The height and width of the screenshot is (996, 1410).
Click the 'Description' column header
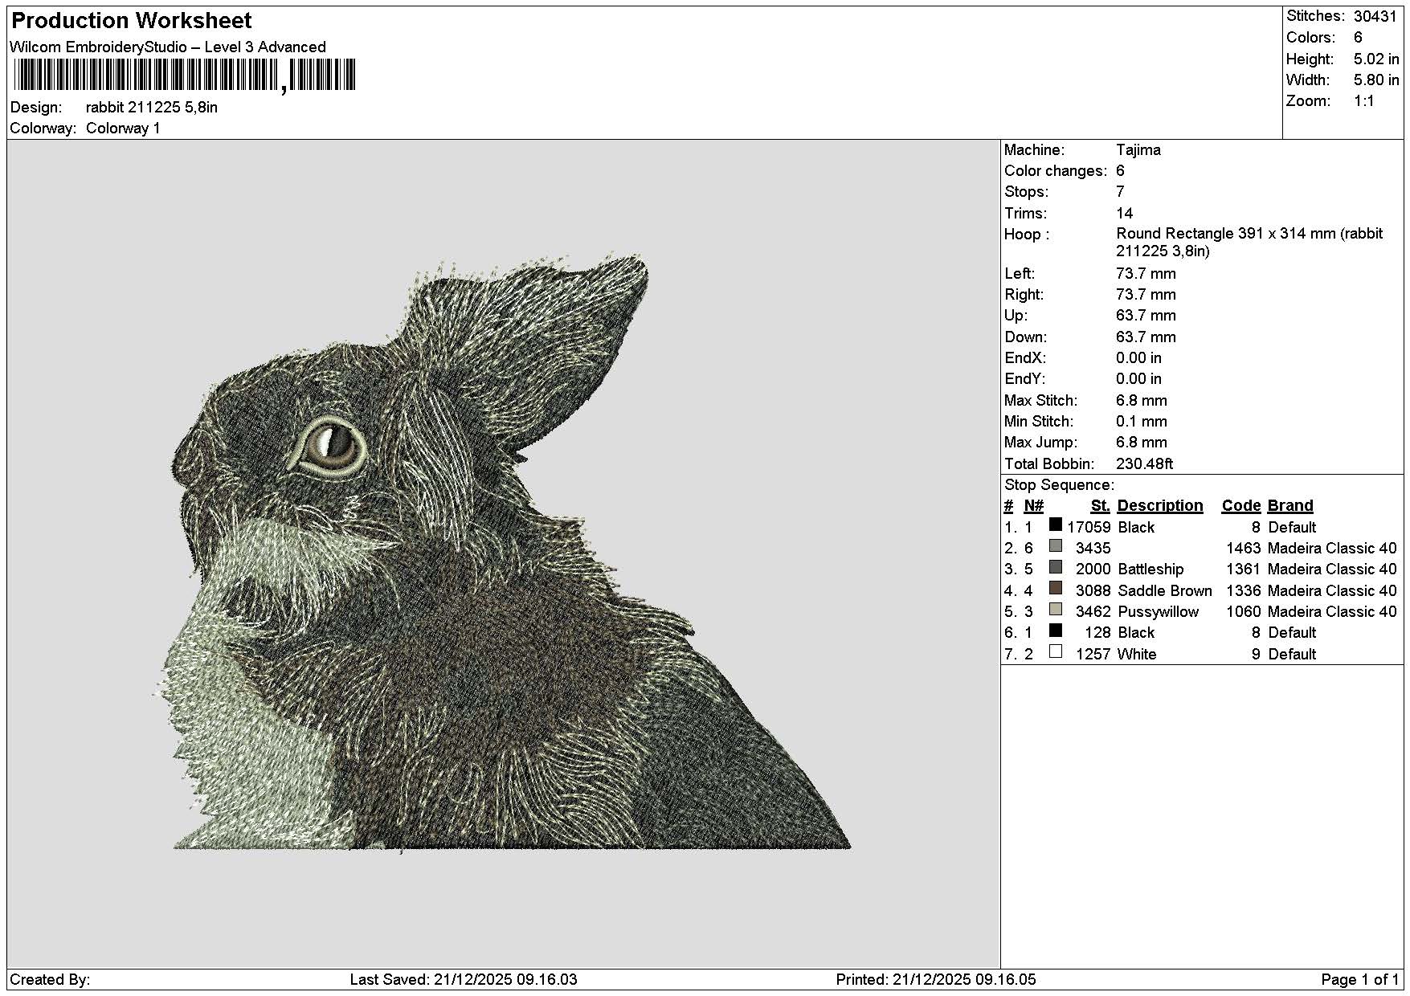(1160, 506)
